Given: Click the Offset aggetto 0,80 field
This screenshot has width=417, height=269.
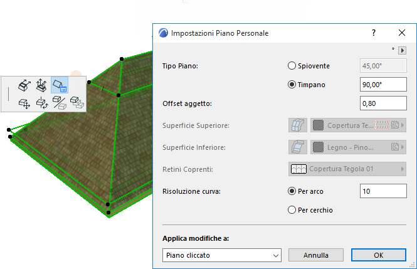Looking at the screenshot, I should (x=383, y=103).
